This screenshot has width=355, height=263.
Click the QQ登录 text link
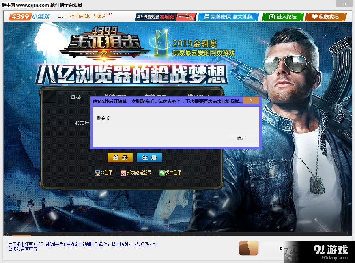(x=106, y=173)
